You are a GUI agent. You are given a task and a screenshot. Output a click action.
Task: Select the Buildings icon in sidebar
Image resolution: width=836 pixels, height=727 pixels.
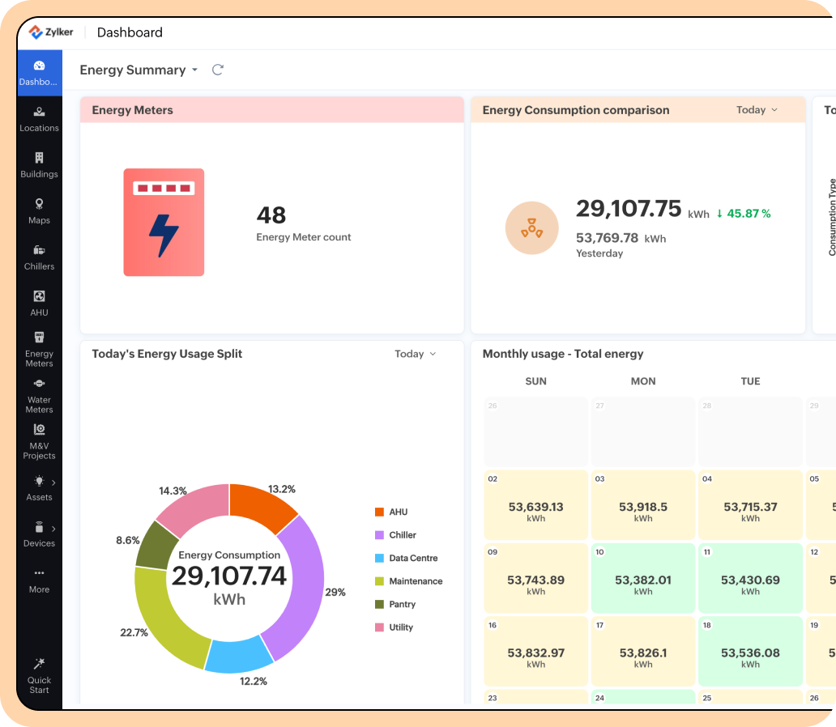pos(39,164)
